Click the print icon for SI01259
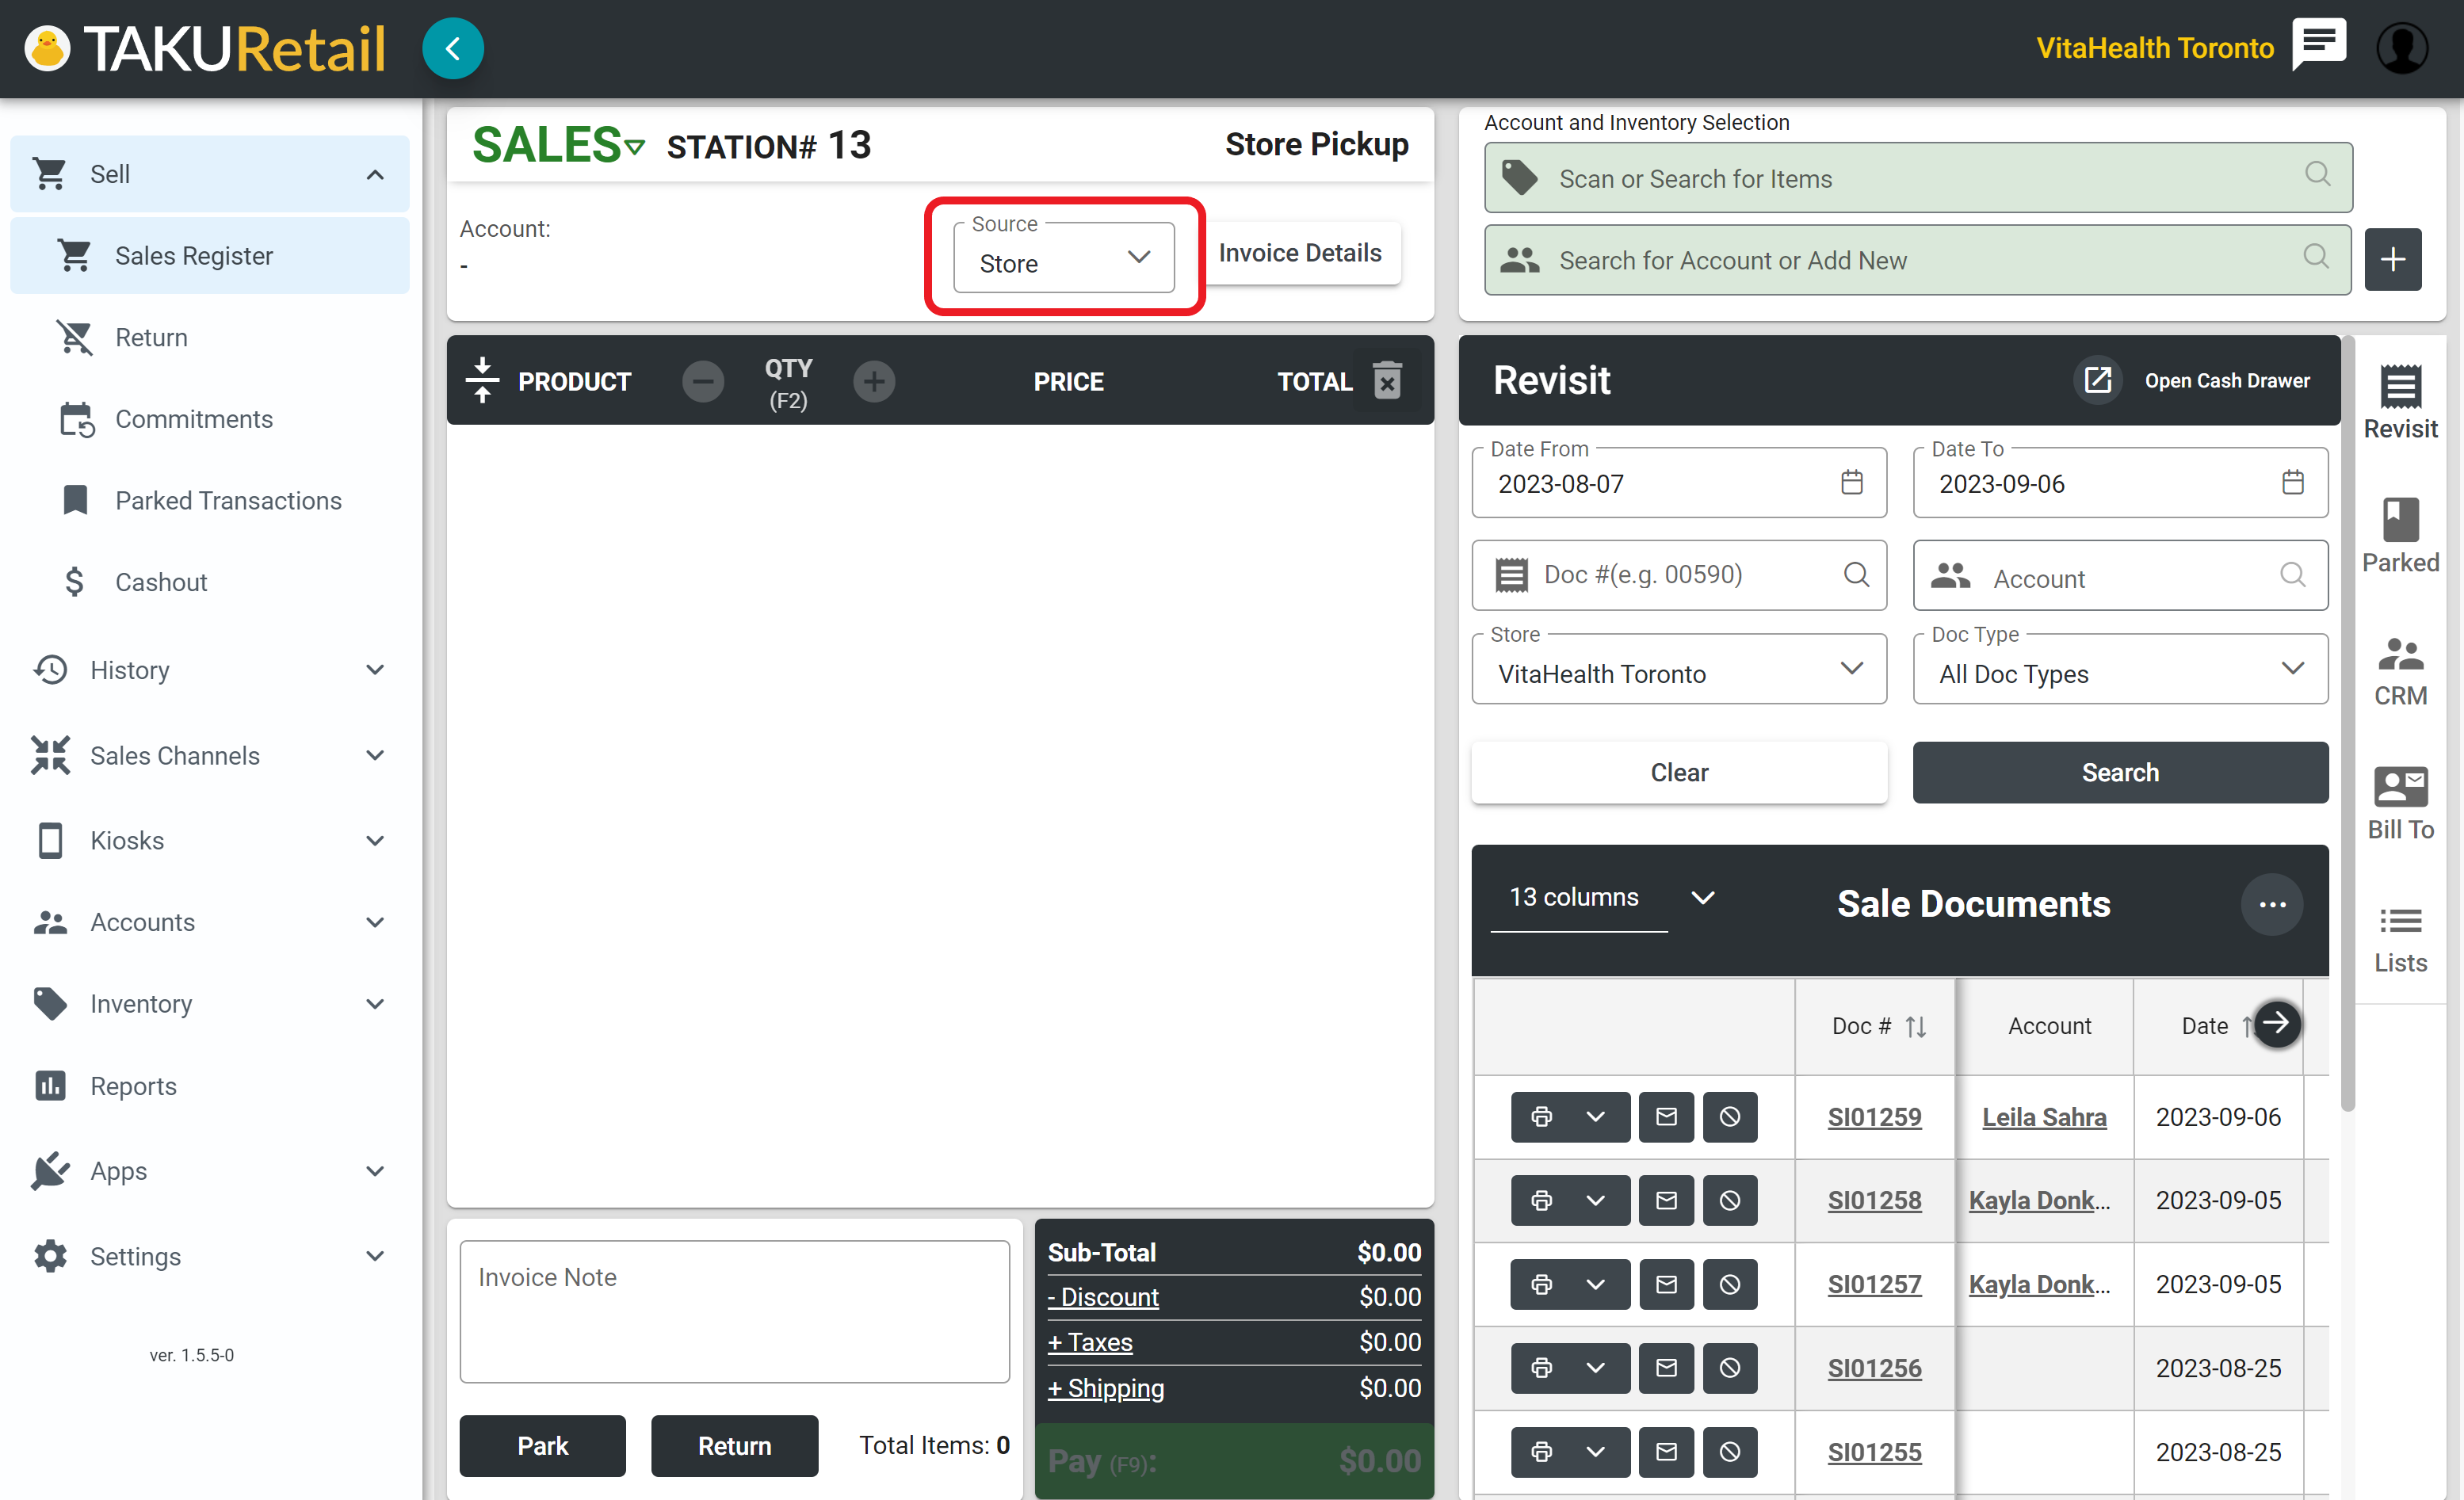 coord(1541,1117)
